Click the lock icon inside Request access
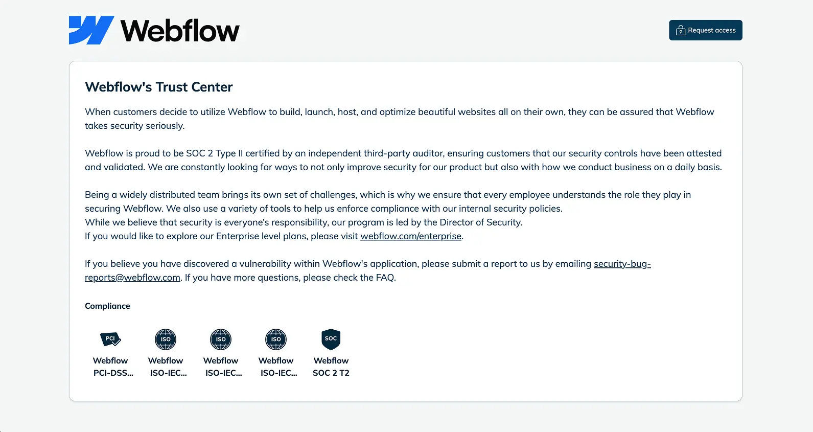The width and height of the screenshot is (813, 432). (681, 30)
